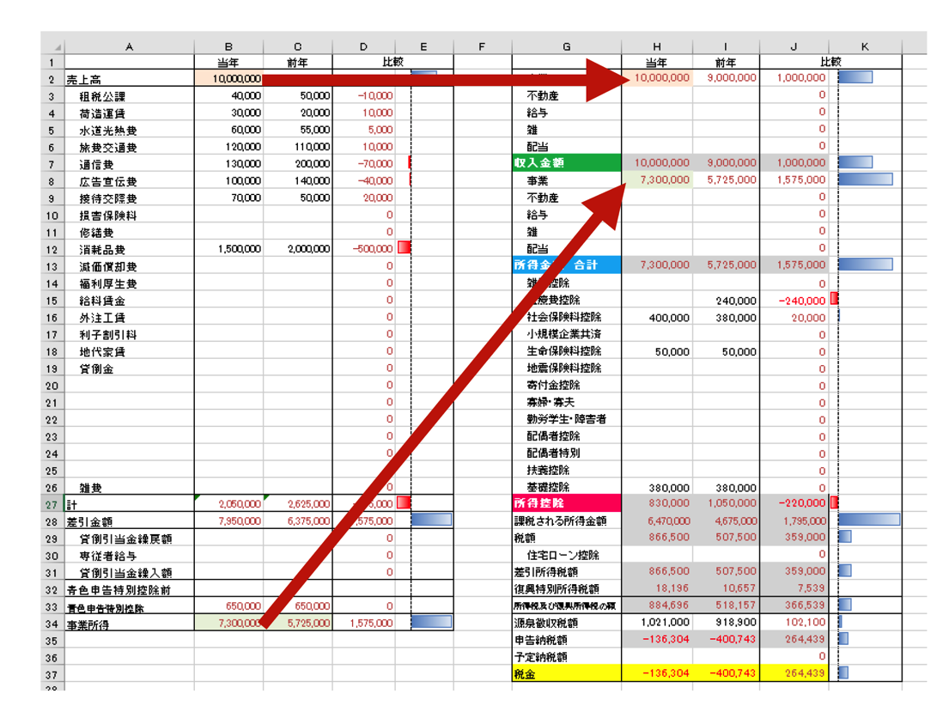
Task: Click the 884,696 cell
Action: tap(657, 605)
